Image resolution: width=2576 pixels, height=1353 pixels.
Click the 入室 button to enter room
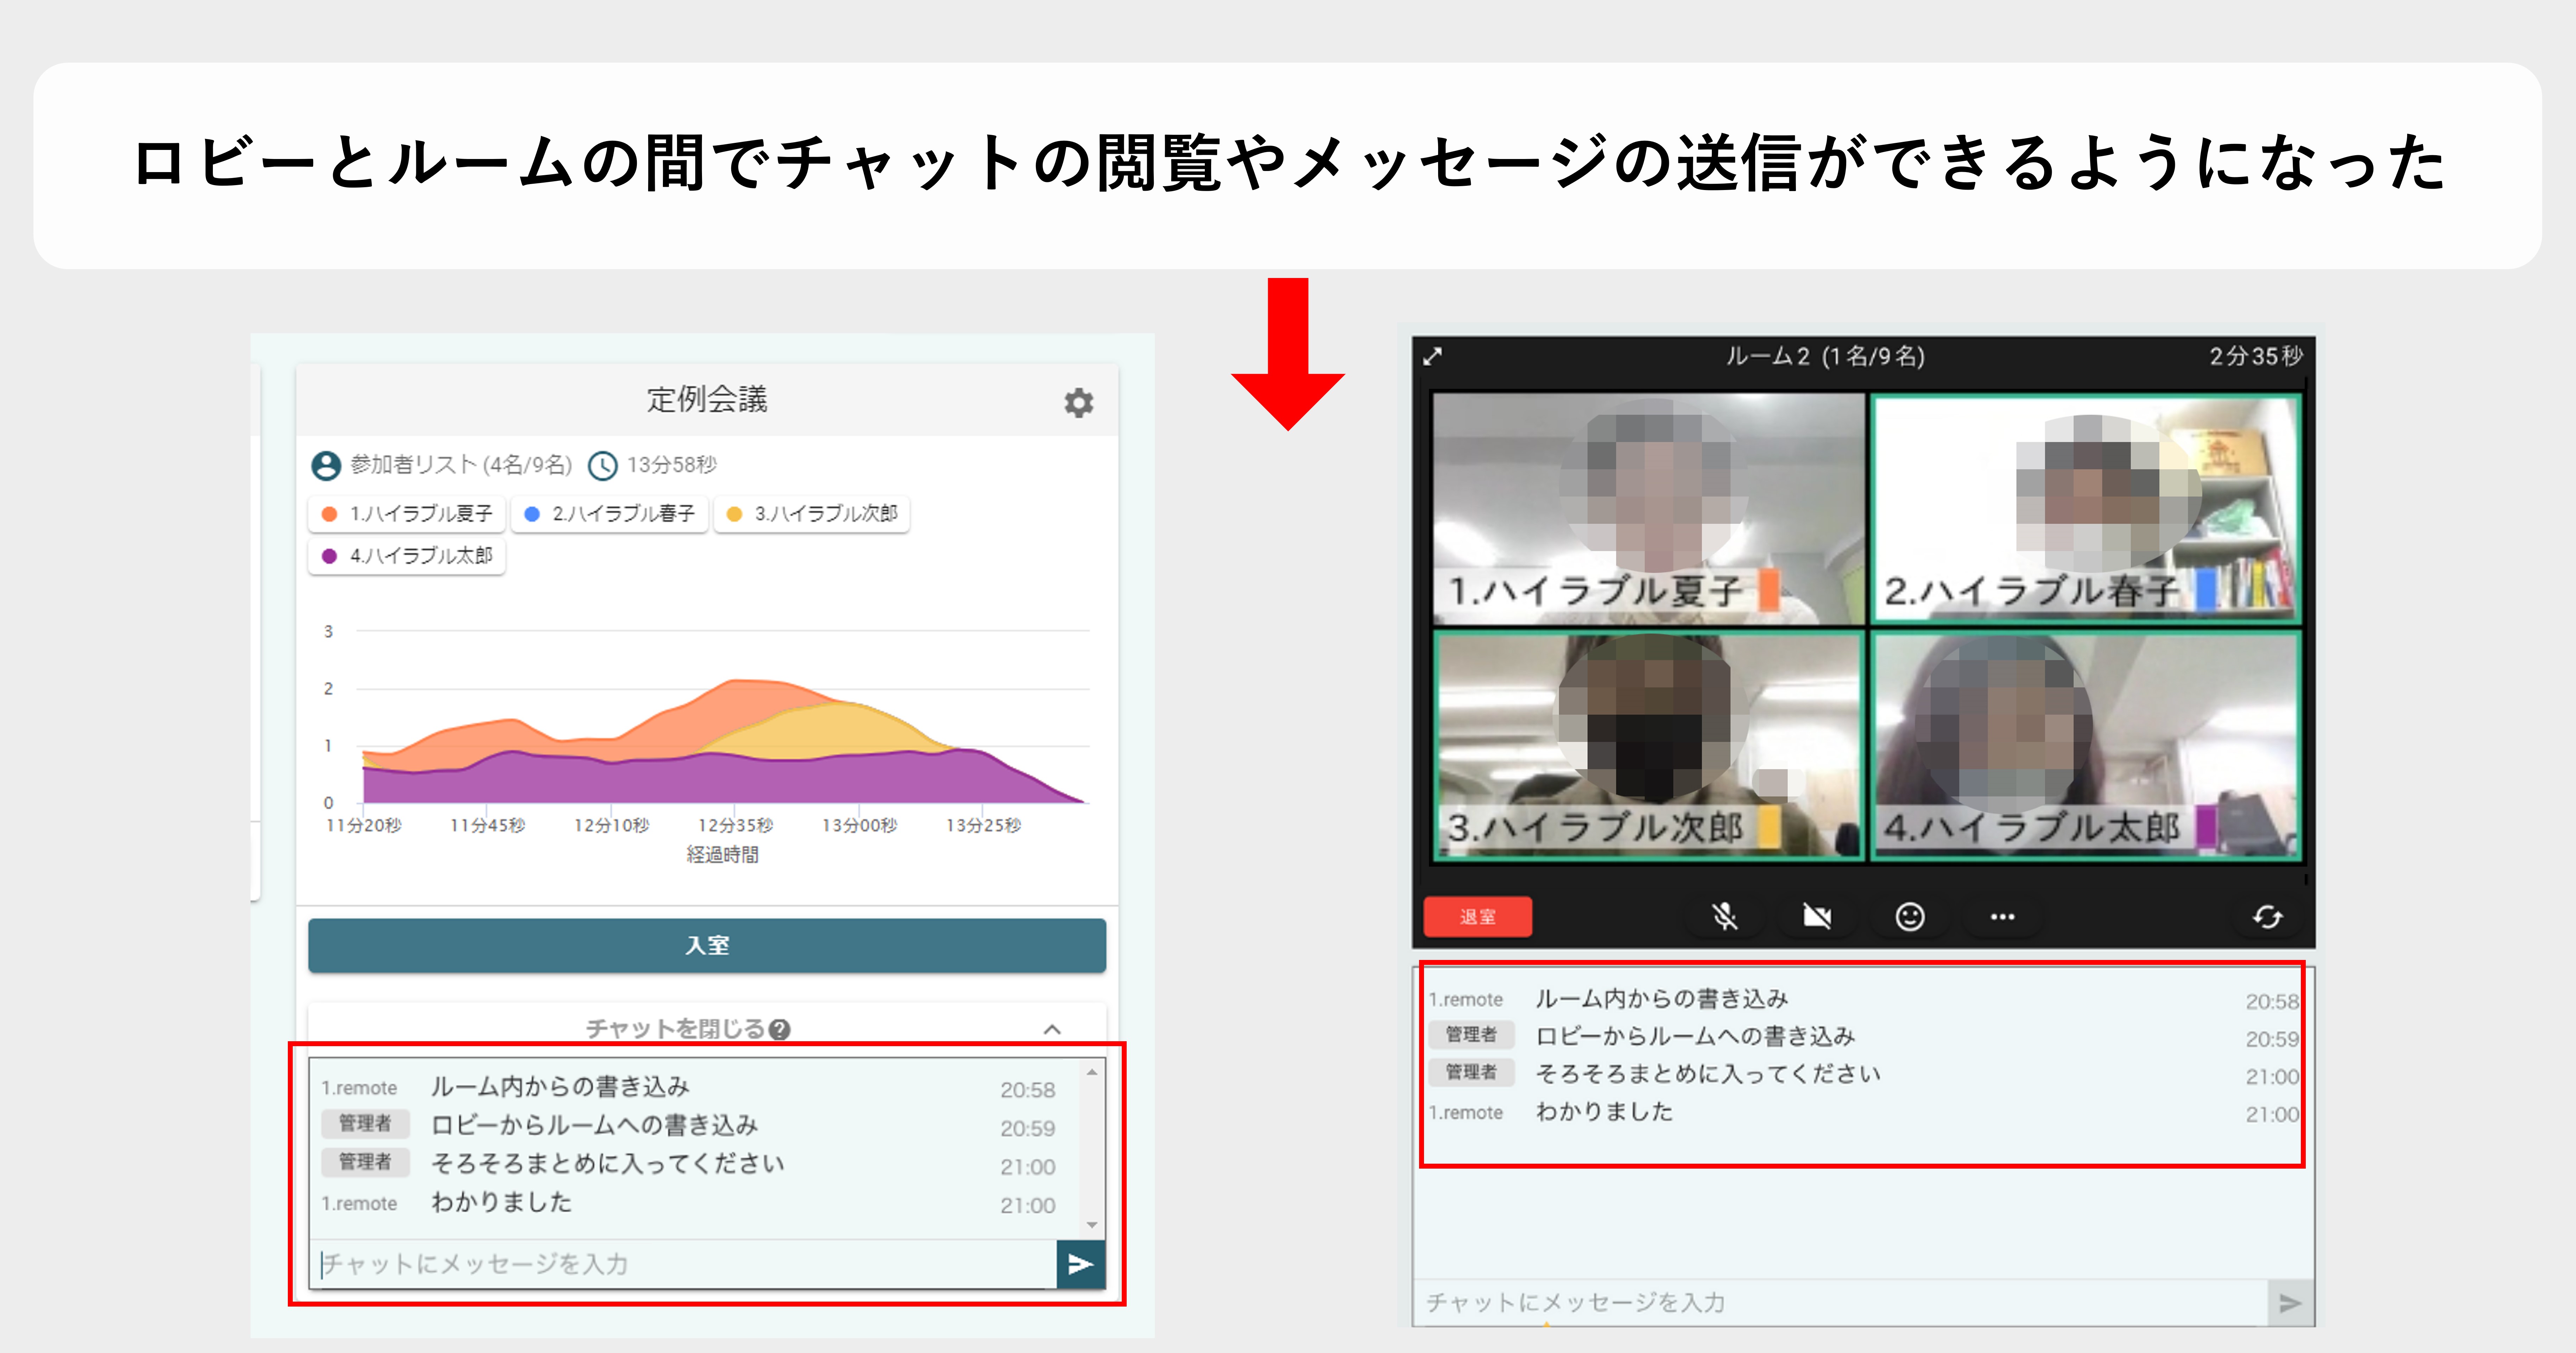pos(707,945)
